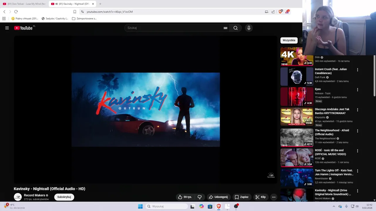376x211 pixels.
Task: Close the Kavinsky - Nightcall tab
Action: (x=93, y=4)
